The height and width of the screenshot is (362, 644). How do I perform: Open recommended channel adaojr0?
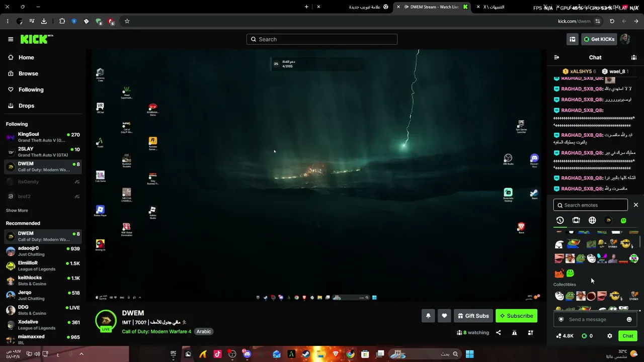(43, 251)
